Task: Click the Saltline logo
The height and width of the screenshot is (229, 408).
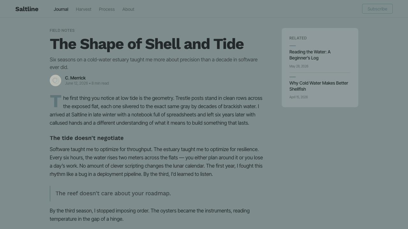Action: pos(27,9)
